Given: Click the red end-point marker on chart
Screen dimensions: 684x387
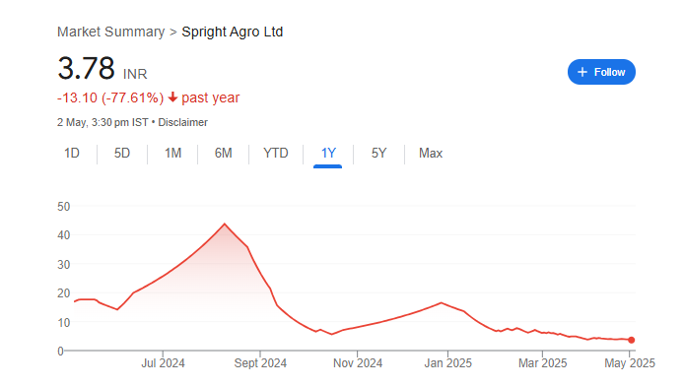Looking at the screenshot, I should tap(631, 340).
